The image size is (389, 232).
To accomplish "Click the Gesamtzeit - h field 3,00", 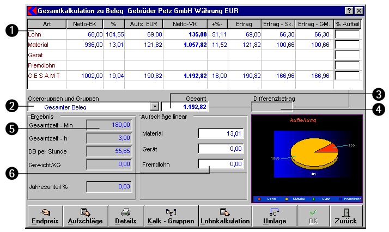I will (x=109, y=138).
